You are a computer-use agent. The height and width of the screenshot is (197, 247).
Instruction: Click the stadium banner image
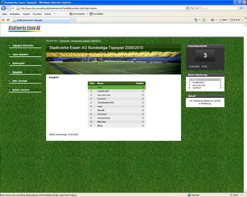click(x=113, y=63)
